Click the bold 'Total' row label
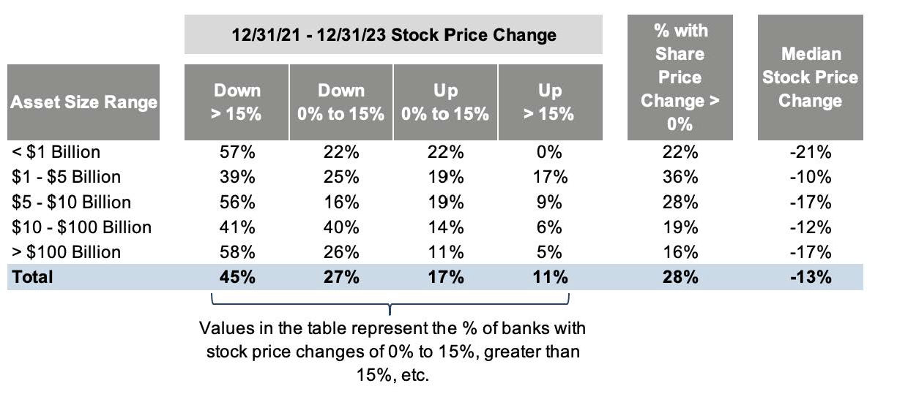Screen dimensions: 897x394 pos(32,277)
